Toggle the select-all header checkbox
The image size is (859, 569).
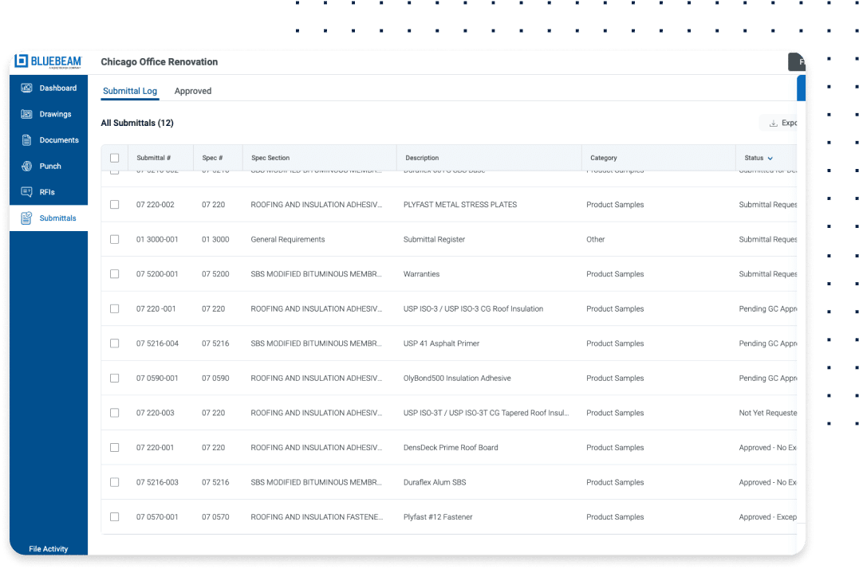pos(114,158)
